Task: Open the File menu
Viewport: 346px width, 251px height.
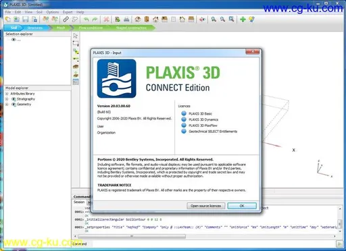Action: pos(8,12)
